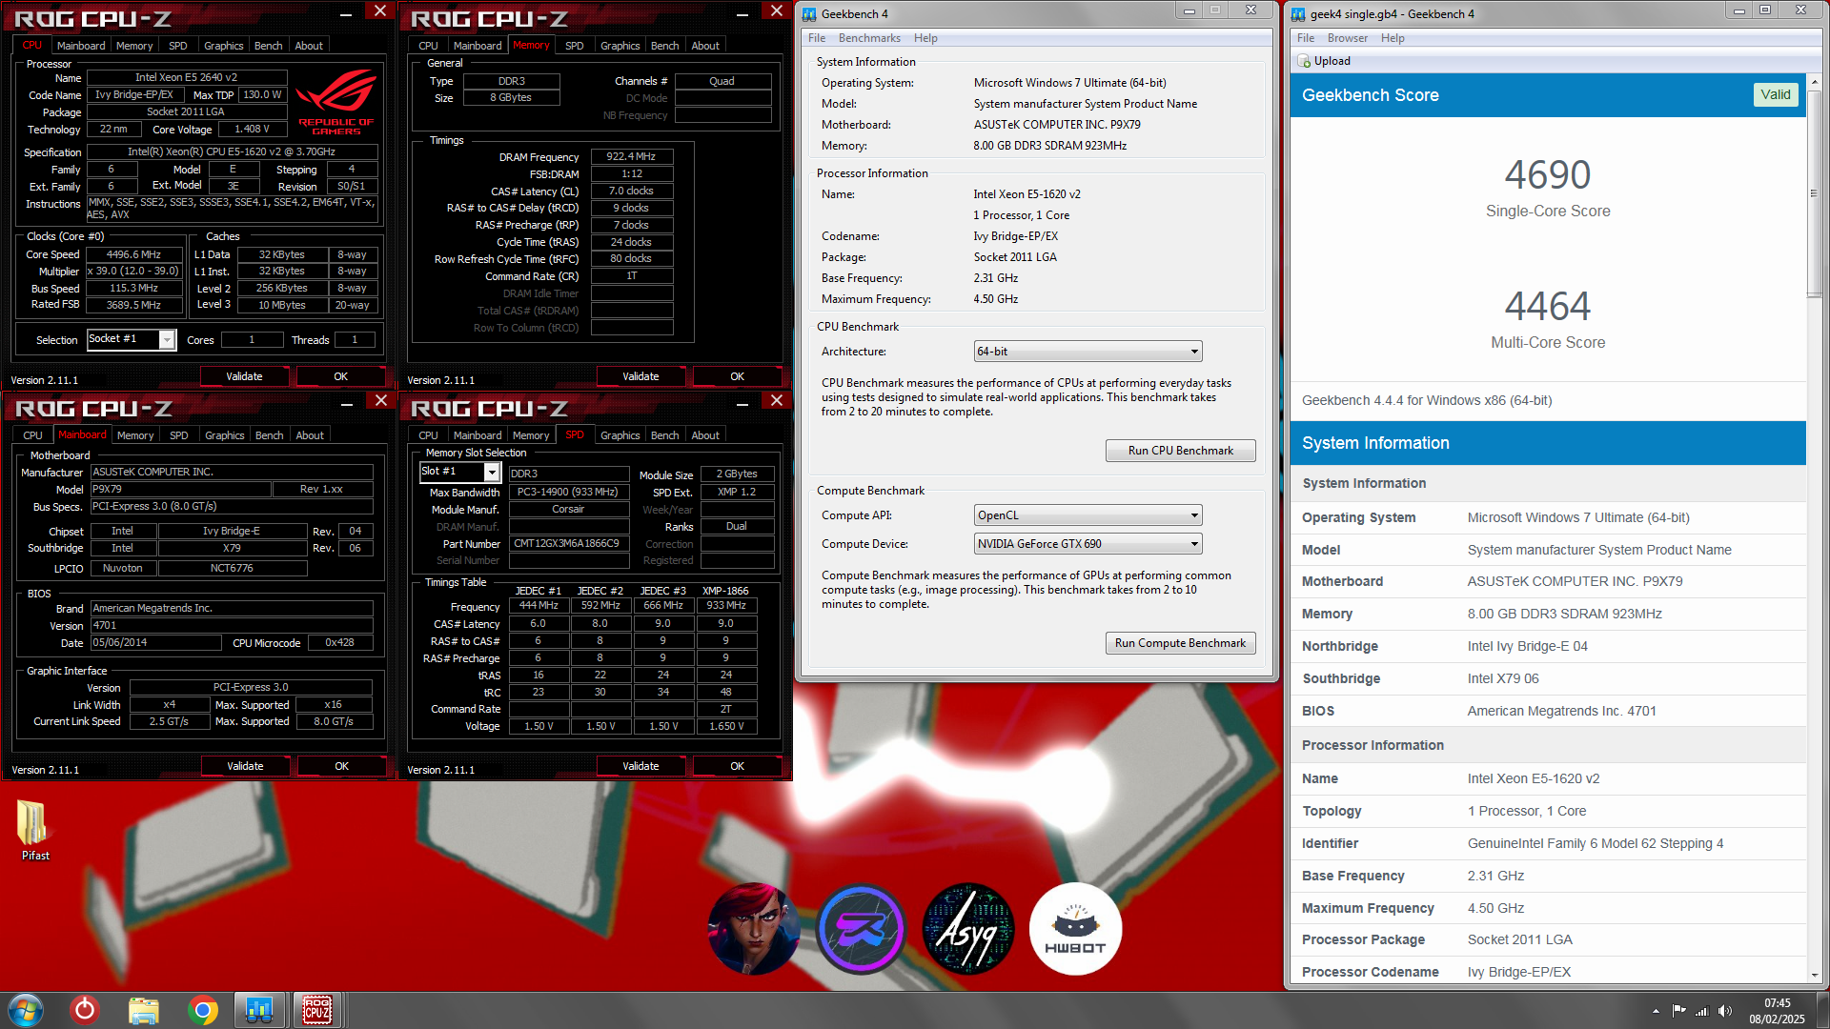Image resolution: width=1830 pixels, height=1029 pixels.
Task: Click the scroll-up arrow in results window
Action: [1814, 81]
